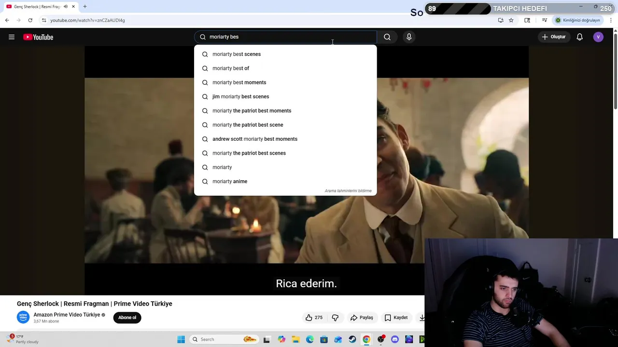Open a new browser tab

point(84,7)
